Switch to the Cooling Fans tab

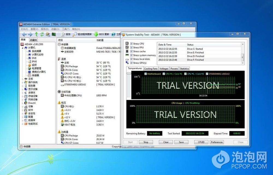click(151, 69)
